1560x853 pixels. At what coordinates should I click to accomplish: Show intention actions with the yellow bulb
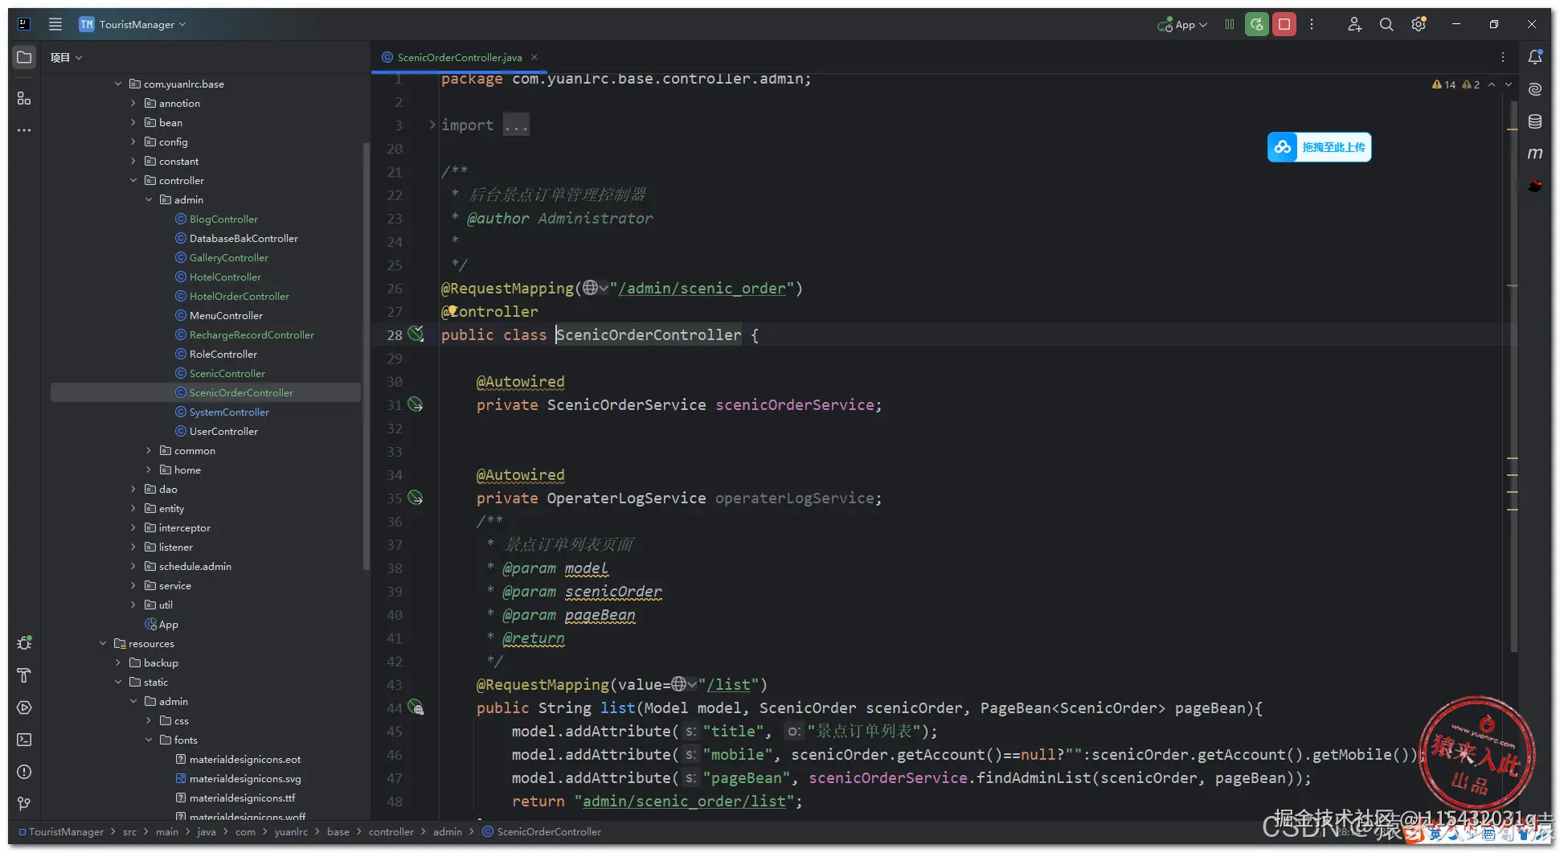452,310
